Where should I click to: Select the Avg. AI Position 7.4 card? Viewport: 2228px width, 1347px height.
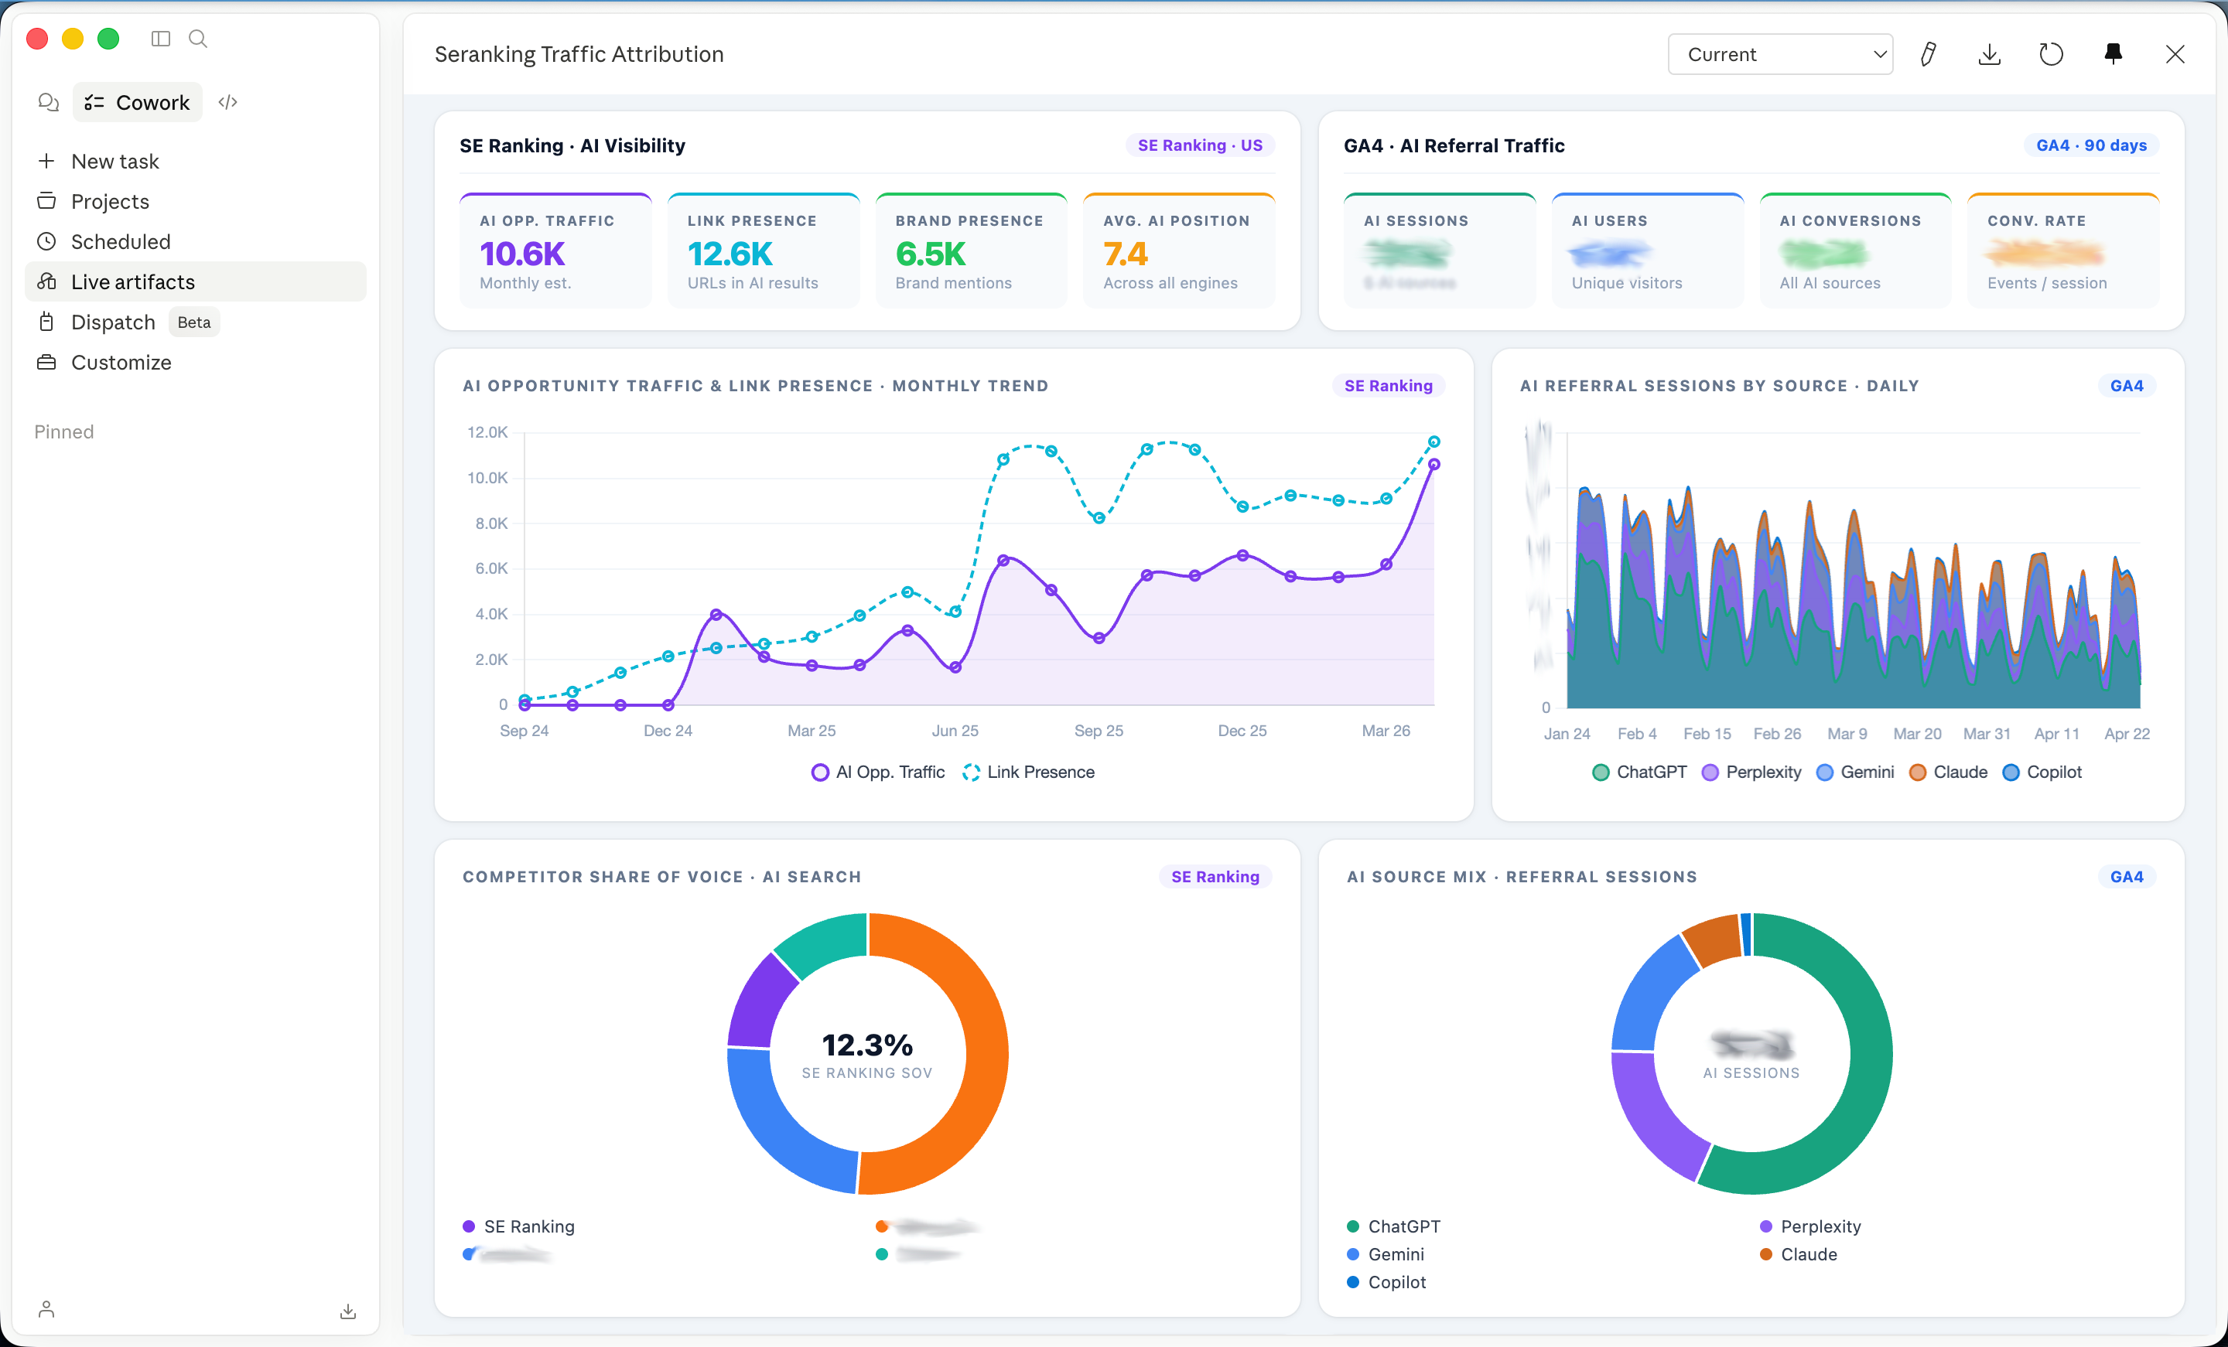(1180, 251)
